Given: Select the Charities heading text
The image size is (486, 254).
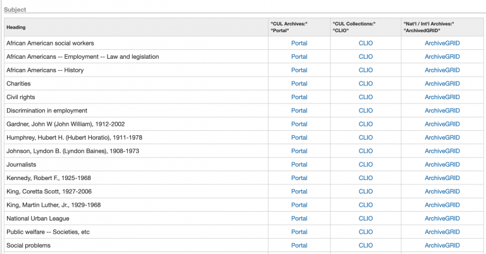Looking at the screenshot, I should (x=18, y=83).
